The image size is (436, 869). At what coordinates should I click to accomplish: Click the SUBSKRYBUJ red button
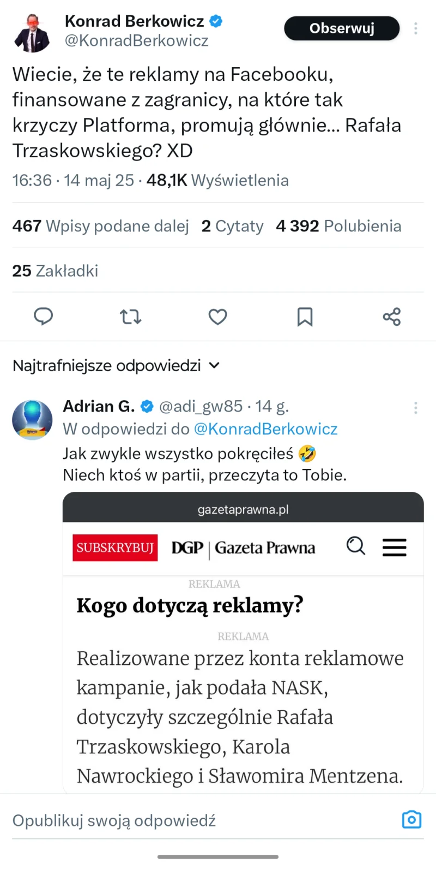(115, 547)
